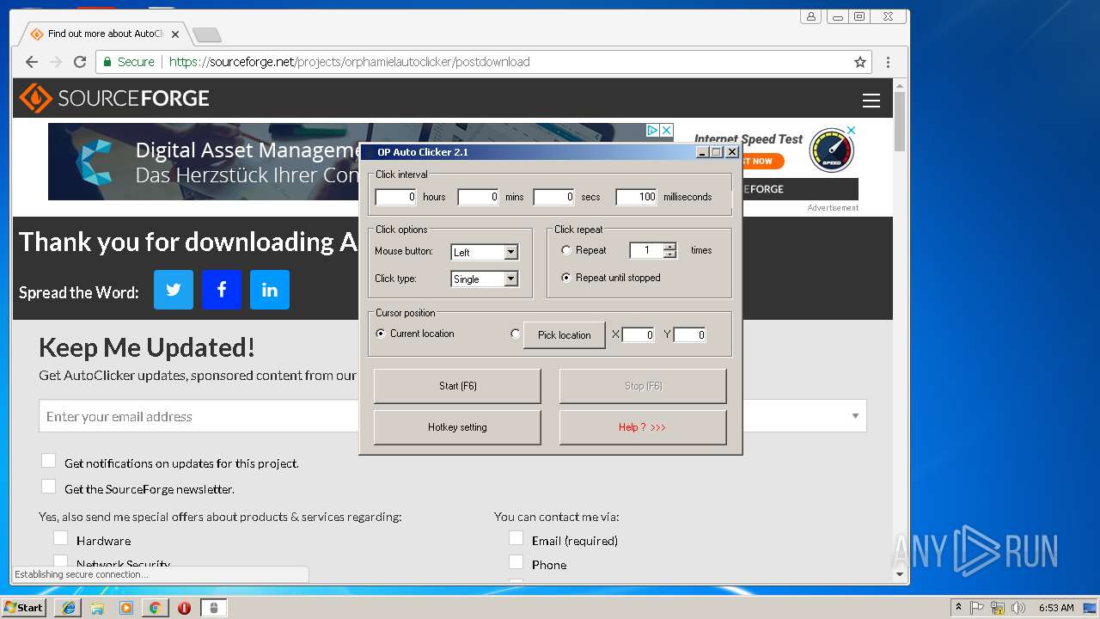Screen dimensions: 1100x619
Task: Check Get notifications on updates for this project
Action: click(x=49, y=461)
